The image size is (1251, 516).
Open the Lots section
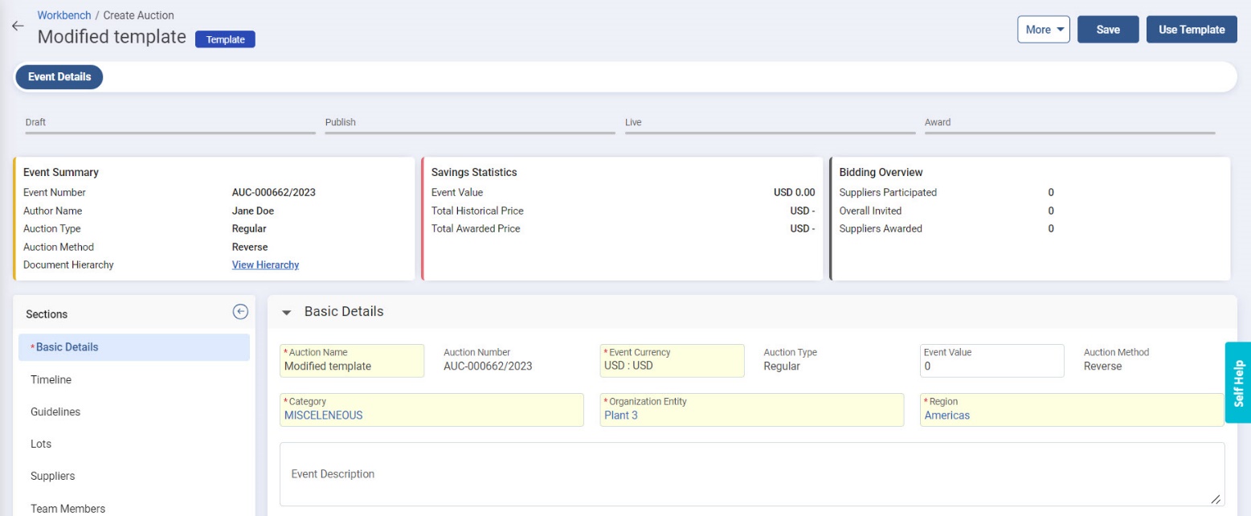tap(41, 444)
